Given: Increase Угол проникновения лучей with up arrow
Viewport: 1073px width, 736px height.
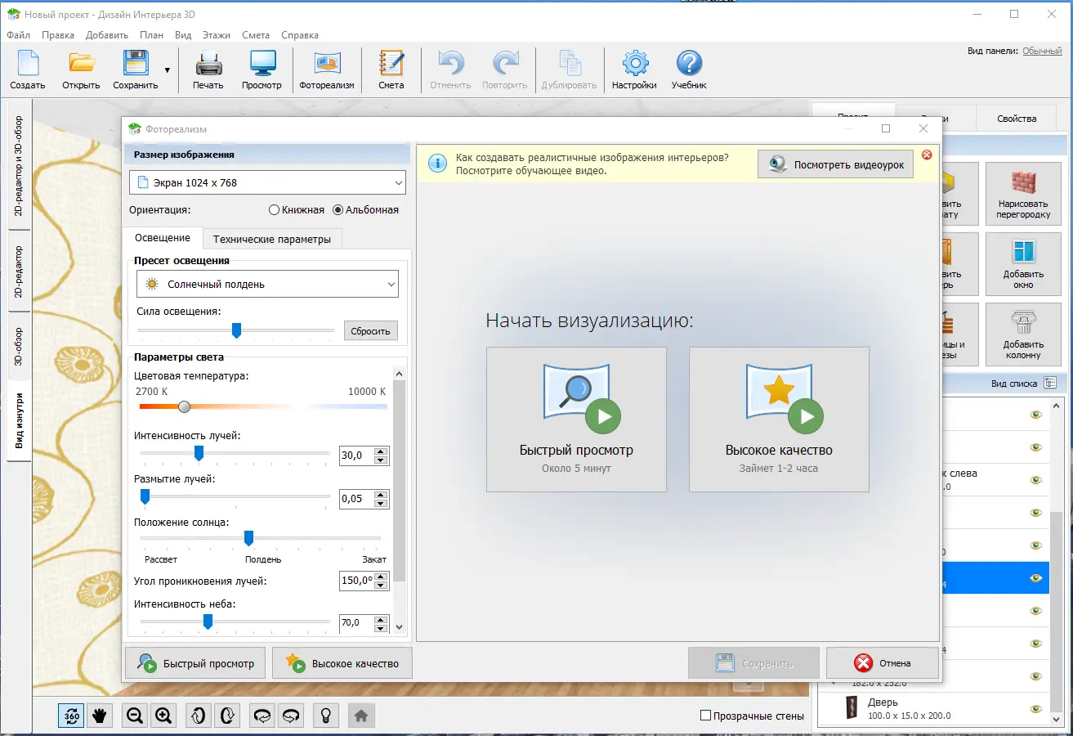Looking at the screenshot, I should click(380, 576).
